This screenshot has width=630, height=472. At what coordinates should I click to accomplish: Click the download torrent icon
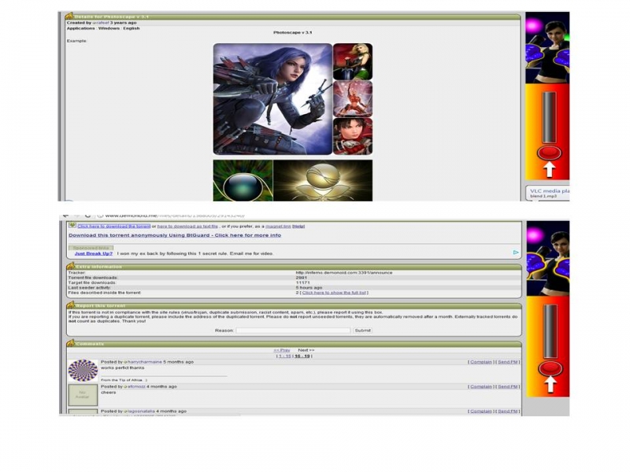coord(72,226)
